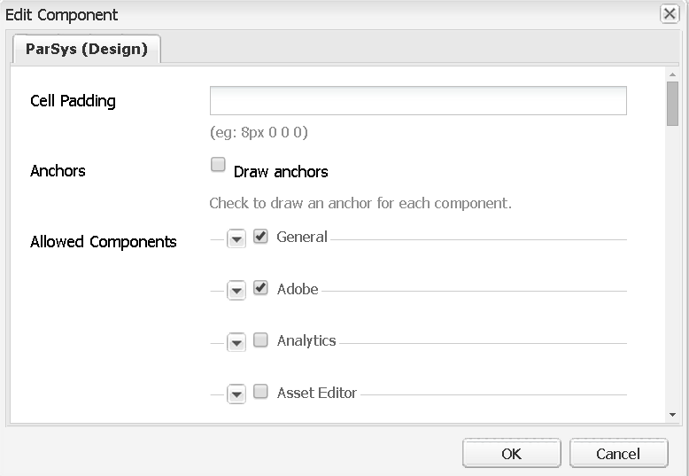Click the 'Draw anchors' label text
The width and height of the screenshot is (689, 476).
(281, 171)
